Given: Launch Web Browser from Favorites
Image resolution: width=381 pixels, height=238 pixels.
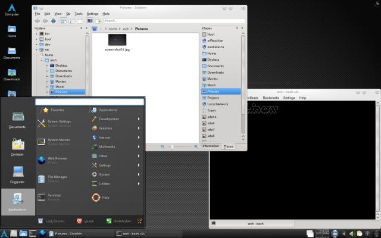Looking at the screenshot, I should [52, 160].
